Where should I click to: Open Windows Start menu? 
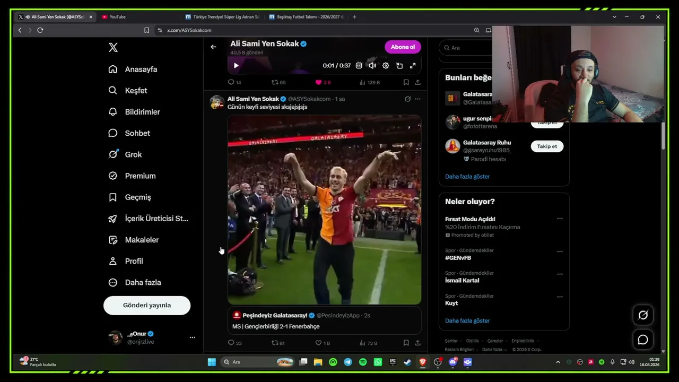point(212,362)
